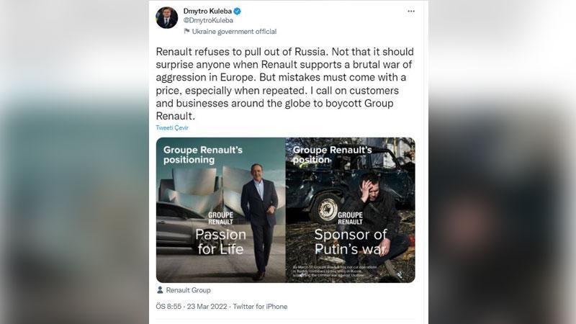This screenshot has height=324, width=576.
Task: Click the "Groupe Renault's position" heading on right image
Action: (x=332, y=154)
